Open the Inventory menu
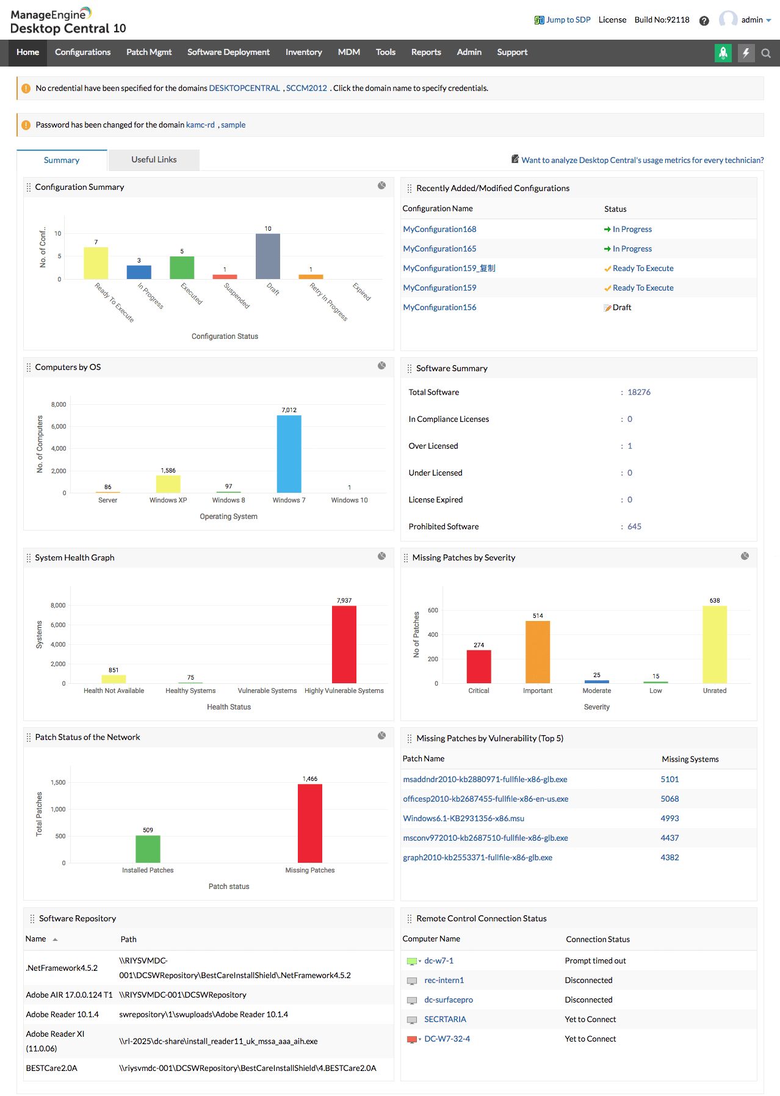The width and height of the screenshot is (780, 1096). coord(303,53)
